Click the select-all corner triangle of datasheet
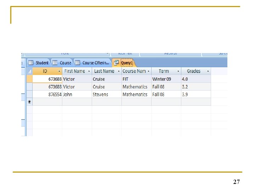Screen dimensions: 255x191 point(29,71)
